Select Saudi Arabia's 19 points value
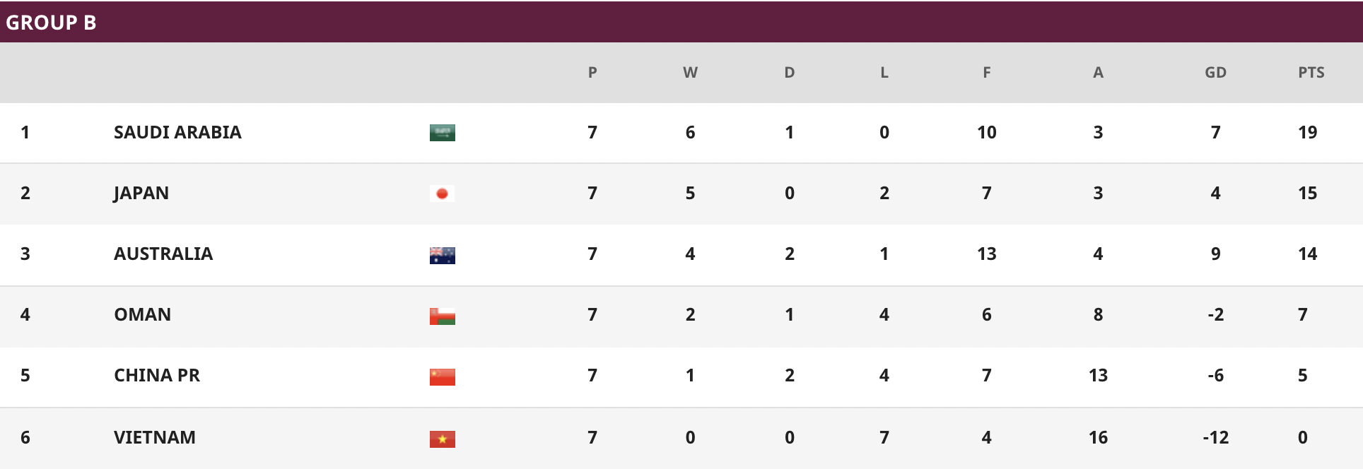Image resolution: width=1363 pixels, height=469 pixels. (1308, 132)
